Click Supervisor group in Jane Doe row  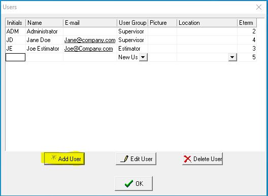coord(132,40)
